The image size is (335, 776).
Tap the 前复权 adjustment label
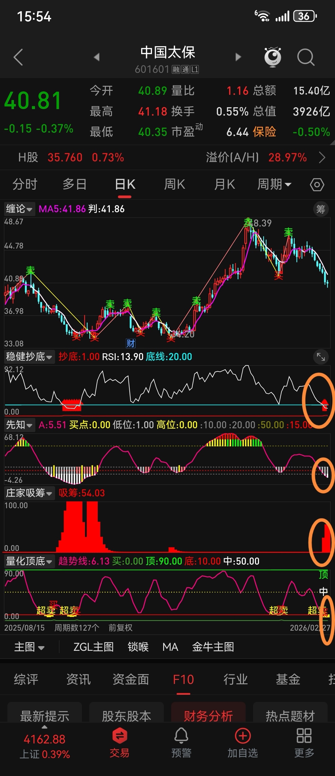tap(120, 628)
